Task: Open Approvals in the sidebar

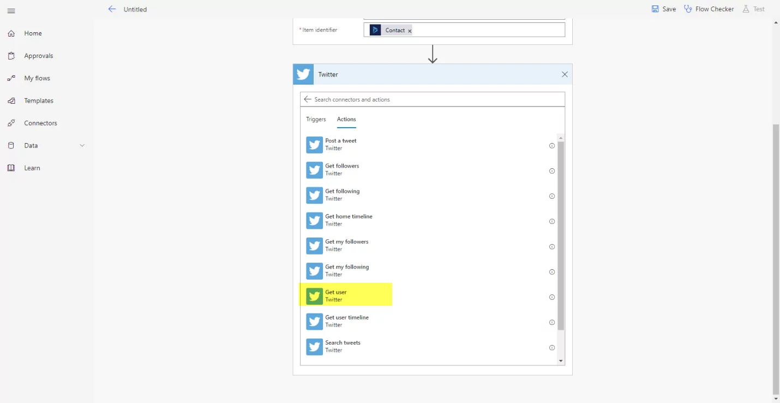Action: (39, 56)
